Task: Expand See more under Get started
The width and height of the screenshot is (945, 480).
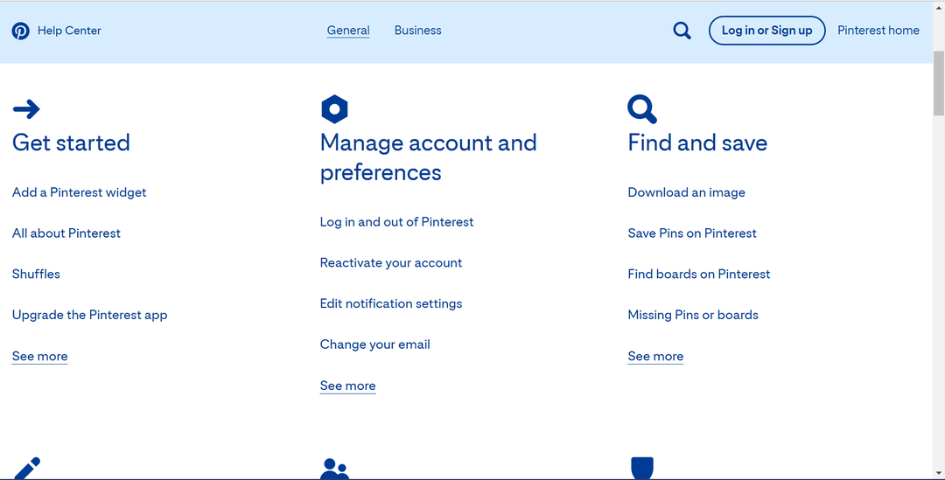Action: pos(39,356)
